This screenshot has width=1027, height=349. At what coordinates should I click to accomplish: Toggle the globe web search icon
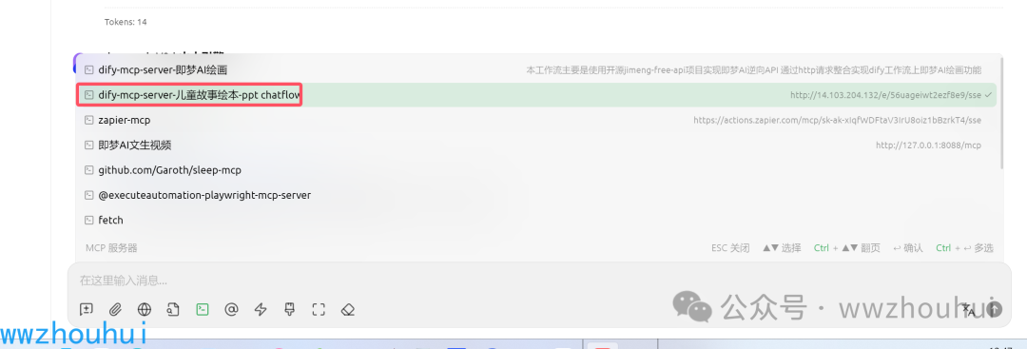point(145,310)
